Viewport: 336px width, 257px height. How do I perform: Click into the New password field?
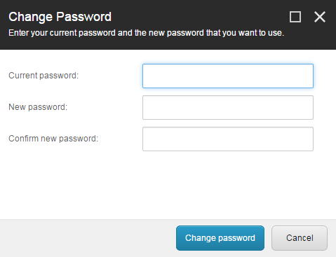point(228,107)
